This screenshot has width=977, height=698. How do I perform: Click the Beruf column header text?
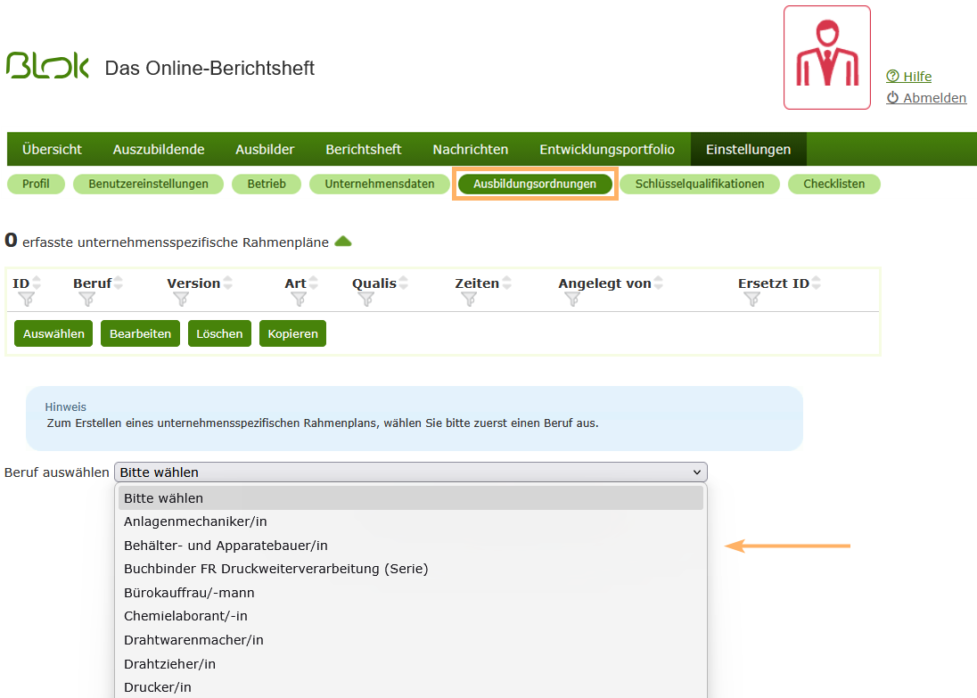(x=92, y=283)
